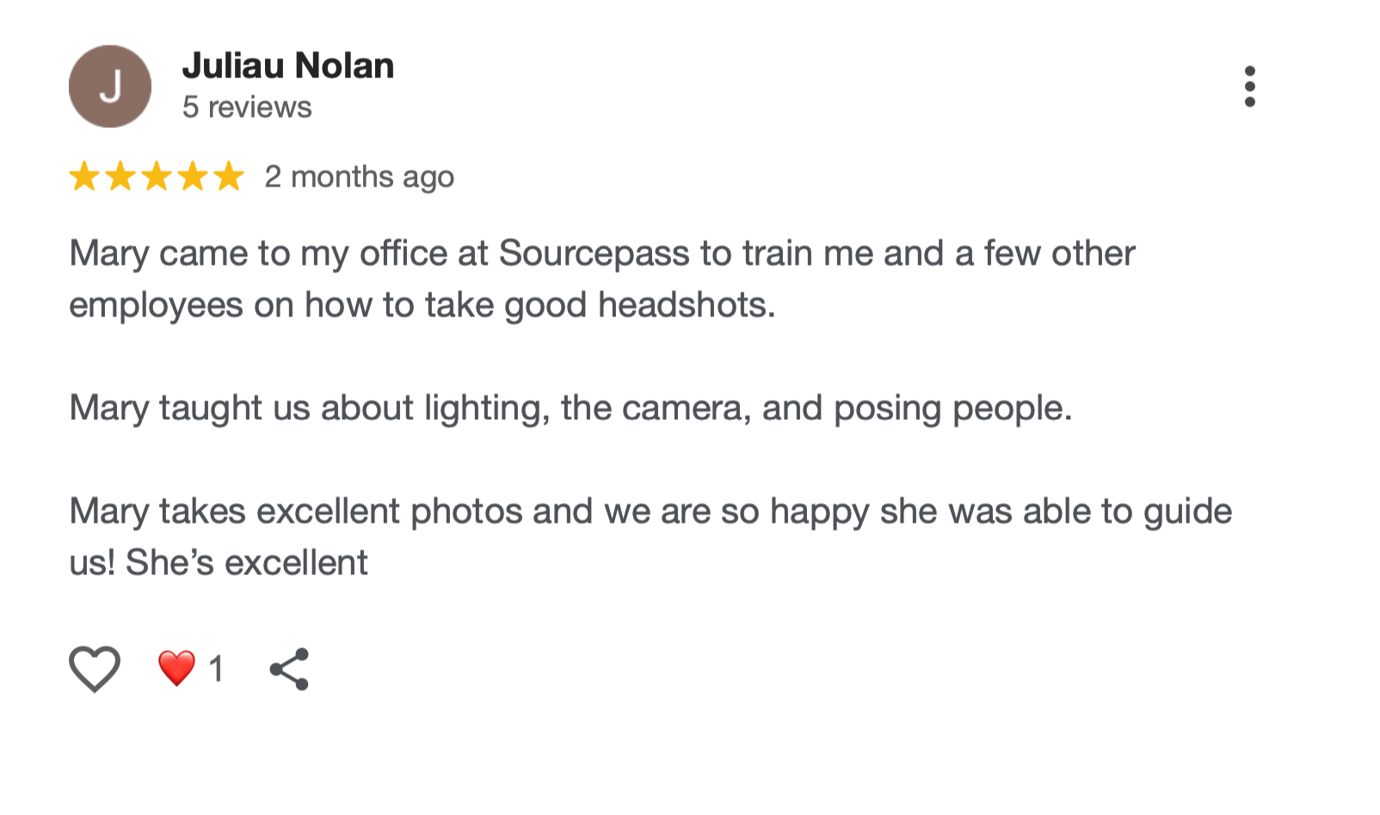
Task: Click the "2 months ago" timestamp
Action: click(x=359, y=177)
